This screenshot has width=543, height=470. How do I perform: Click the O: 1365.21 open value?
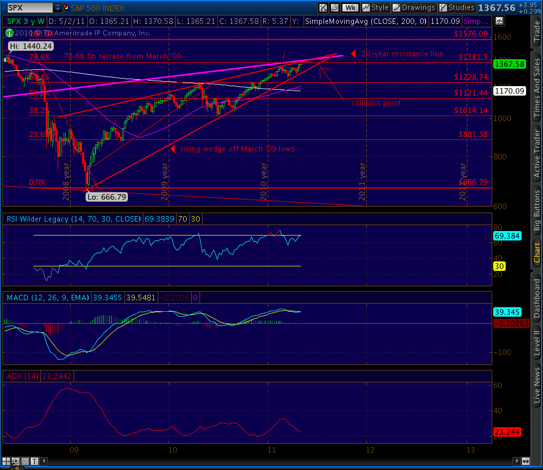(x=109, y=21)
